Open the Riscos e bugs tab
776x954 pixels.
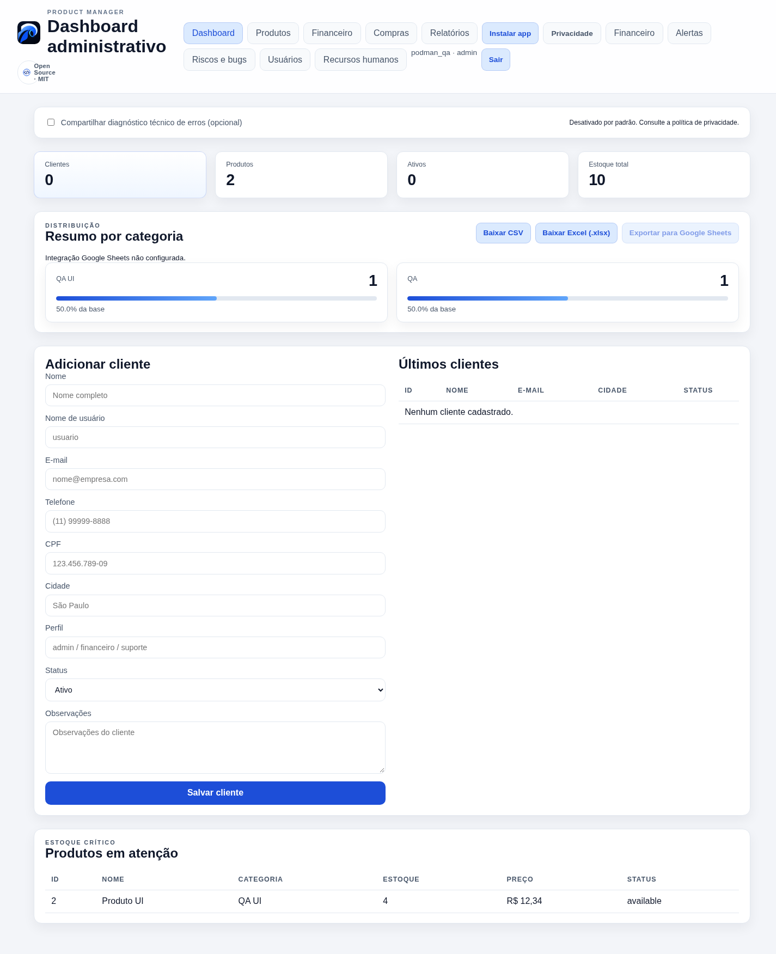219,60
